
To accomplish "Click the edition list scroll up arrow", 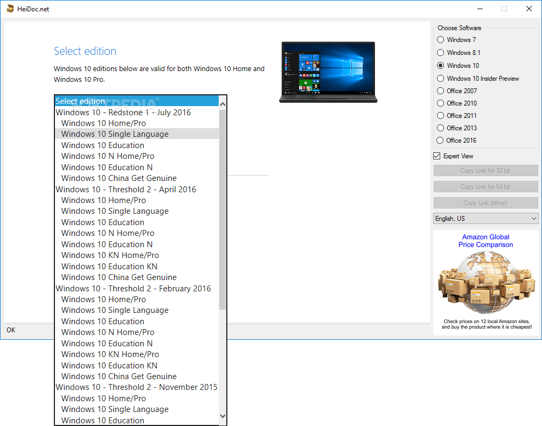I will click(x=223, y=104).
